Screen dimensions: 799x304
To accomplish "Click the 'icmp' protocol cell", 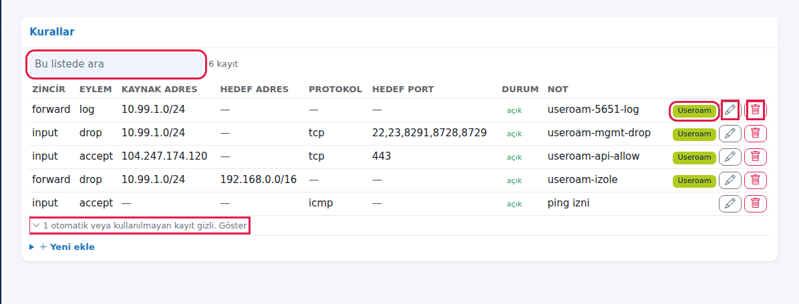I will 321,203.
